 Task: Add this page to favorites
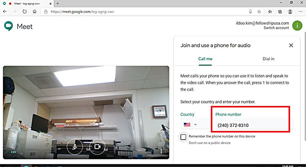(x=259, y=12)
